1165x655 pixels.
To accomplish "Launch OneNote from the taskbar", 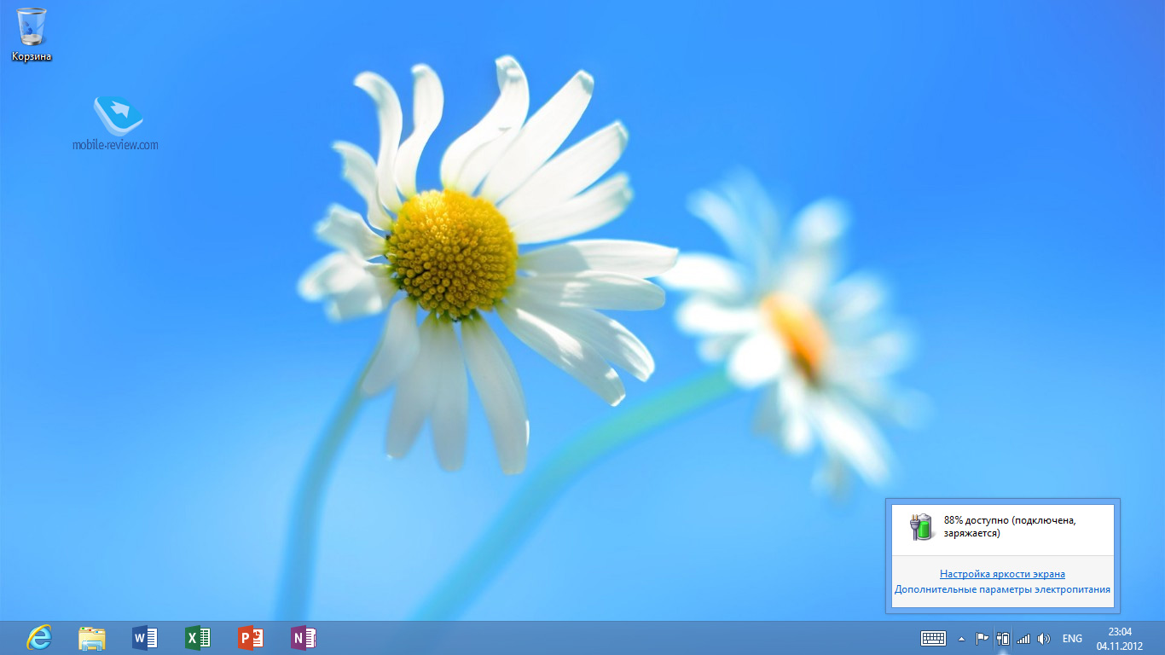I will 304,638.
